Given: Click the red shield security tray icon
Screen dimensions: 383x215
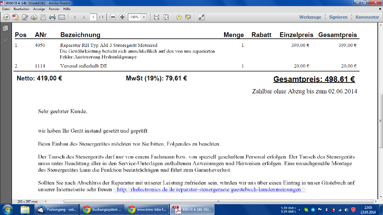Looking at the screenshot, I should [x=353, y=210].
